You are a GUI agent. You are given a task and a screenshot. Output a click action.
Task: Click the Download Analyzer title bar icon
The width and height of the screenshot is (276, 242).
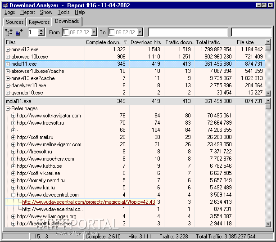tap(5, 5)
